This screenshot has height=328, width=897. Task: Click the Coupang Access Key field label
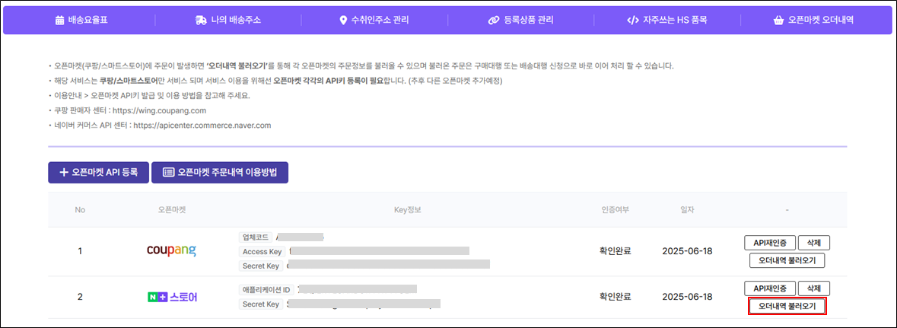(x=261, y=251)
